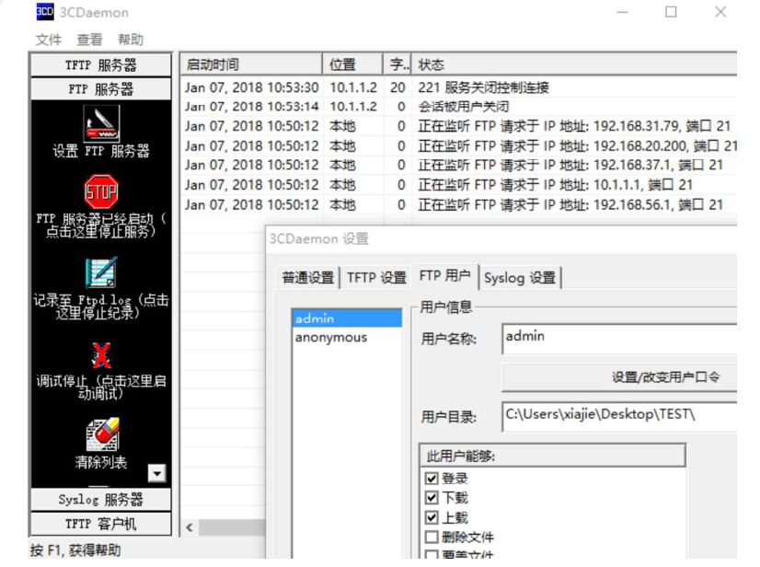Select log row listening on 192.168.20.200
This screenshot has height=567, width=760.
[x=459, y=146]
